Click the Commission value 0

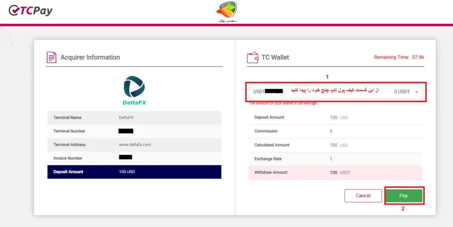point(331,131)
